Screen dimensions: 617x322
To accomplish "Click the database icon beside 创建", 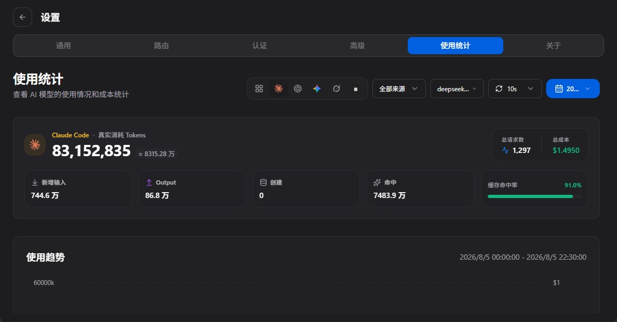I will (263, 182).
